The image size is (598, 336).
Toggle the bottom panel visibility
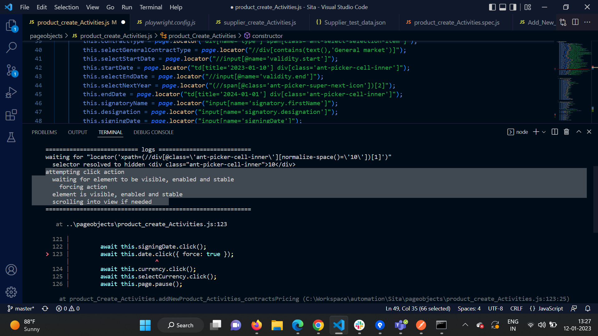[x=502, y=7]
